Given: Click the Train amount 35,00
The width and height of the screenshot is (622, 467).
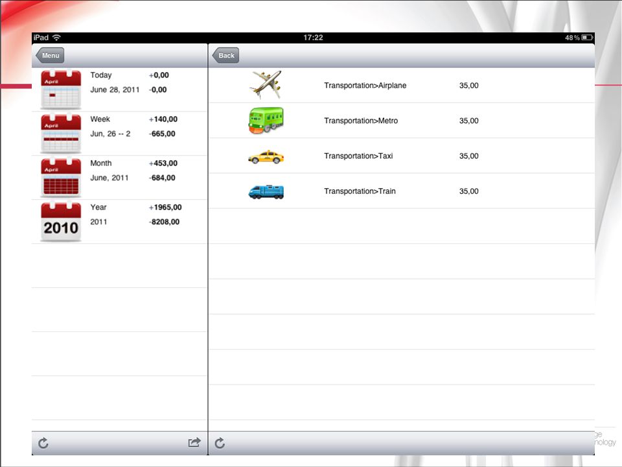Looking at the screenshot, I should [x=469, y=191].
